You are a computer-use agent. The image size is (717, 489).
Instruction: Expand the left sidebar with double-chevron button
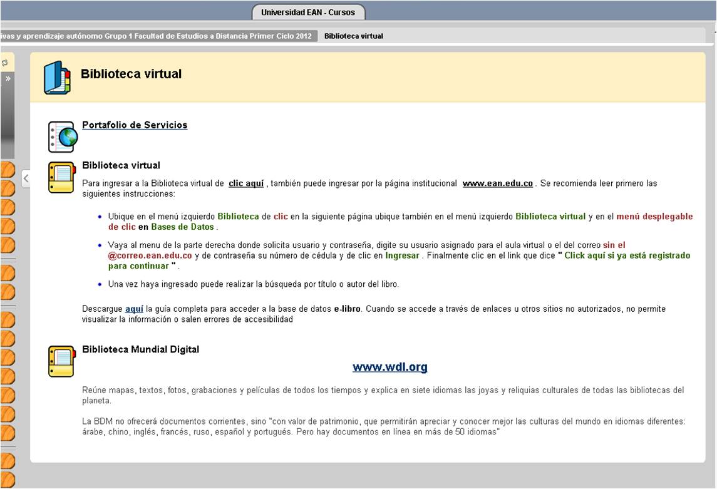pyautogui.click(x=8, y=79)
